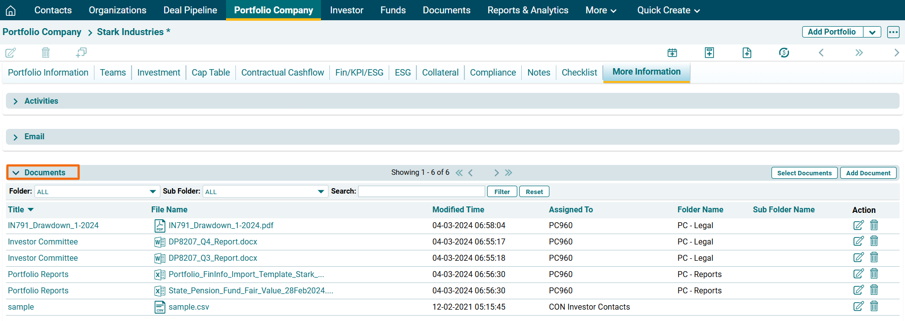Click the Add Document button
Image resolution: width=905 pixels, height=321 pixels.
868,173
